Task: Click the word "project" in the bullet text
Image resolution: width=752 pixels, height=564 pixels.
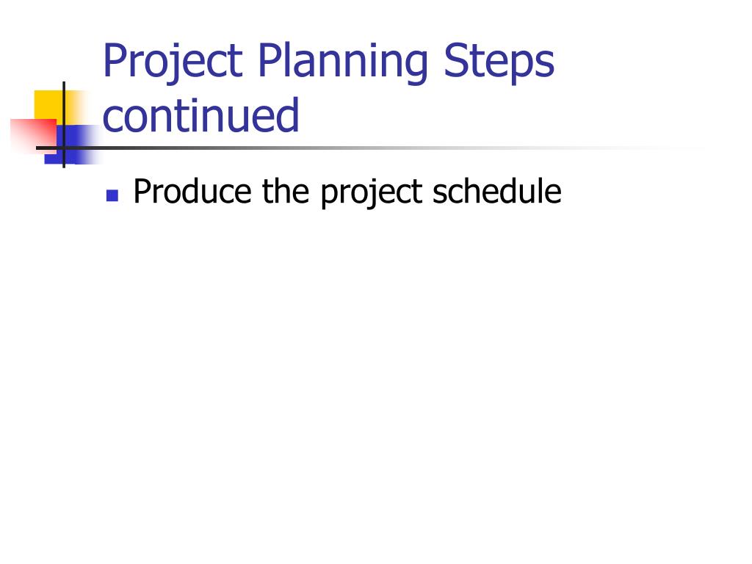Action: point(371,193)
